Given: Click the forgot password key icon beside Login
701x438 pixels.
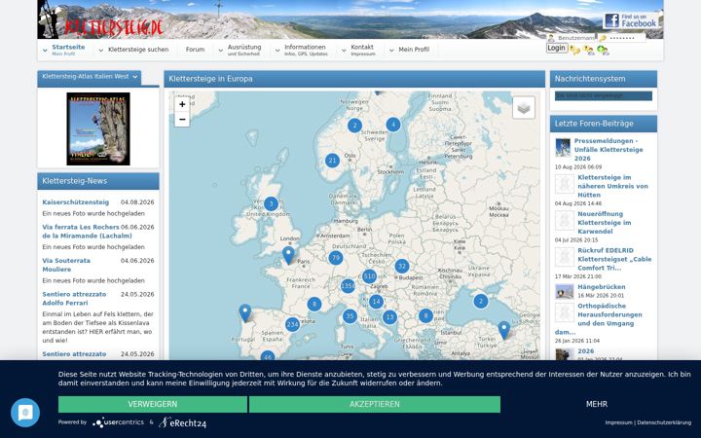Looking at the screenshot, I should (575, 50).
